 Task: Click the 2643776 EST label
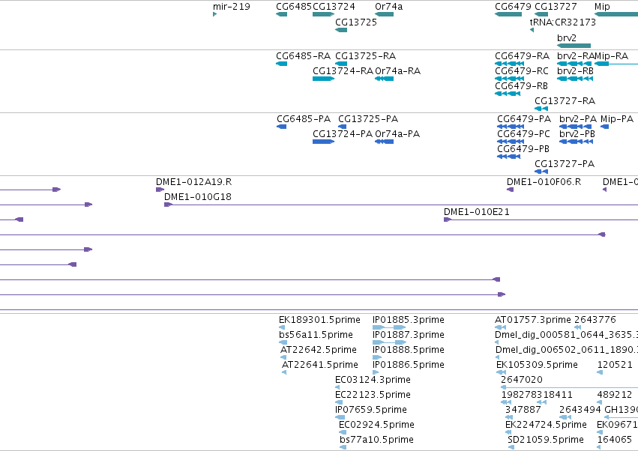(595, 320)
